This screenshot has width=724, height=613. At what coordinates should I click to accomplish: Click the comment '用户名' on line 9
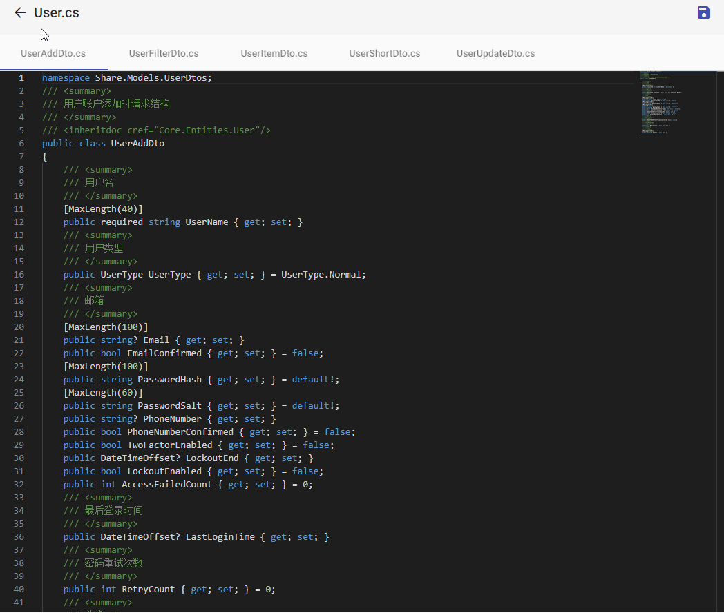click(x=99, y=183)
